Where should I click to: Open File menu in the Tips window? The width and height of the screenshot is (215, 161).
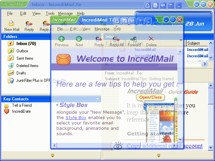(x=60, y=29)
